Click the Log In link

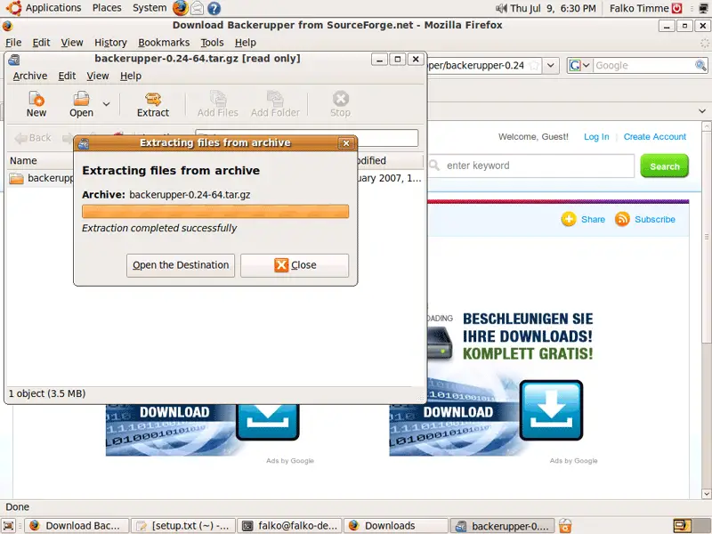tap(596, 137)
